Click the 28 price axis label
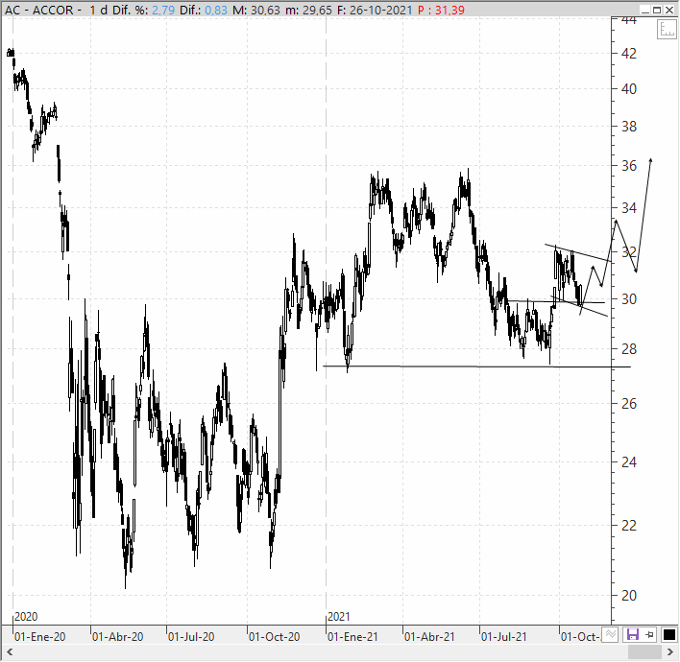This screenshot has height=662, width=680. tap(629, 349)
